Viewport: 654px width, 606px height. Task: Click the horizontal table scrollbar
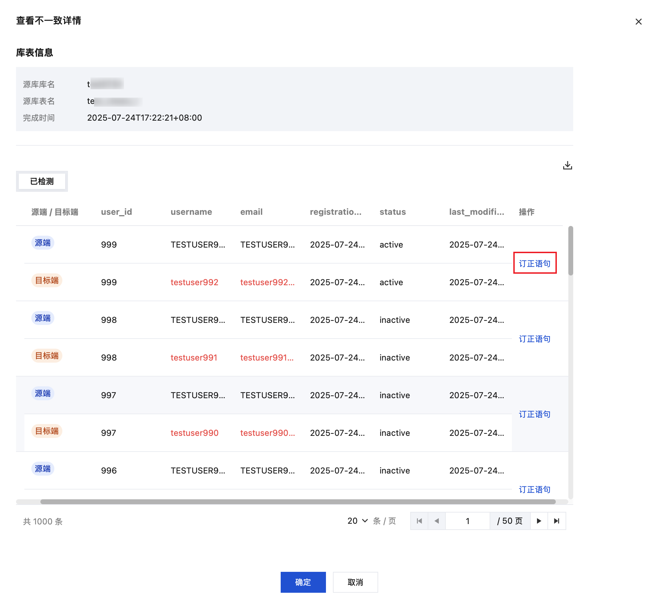[298, 502]
